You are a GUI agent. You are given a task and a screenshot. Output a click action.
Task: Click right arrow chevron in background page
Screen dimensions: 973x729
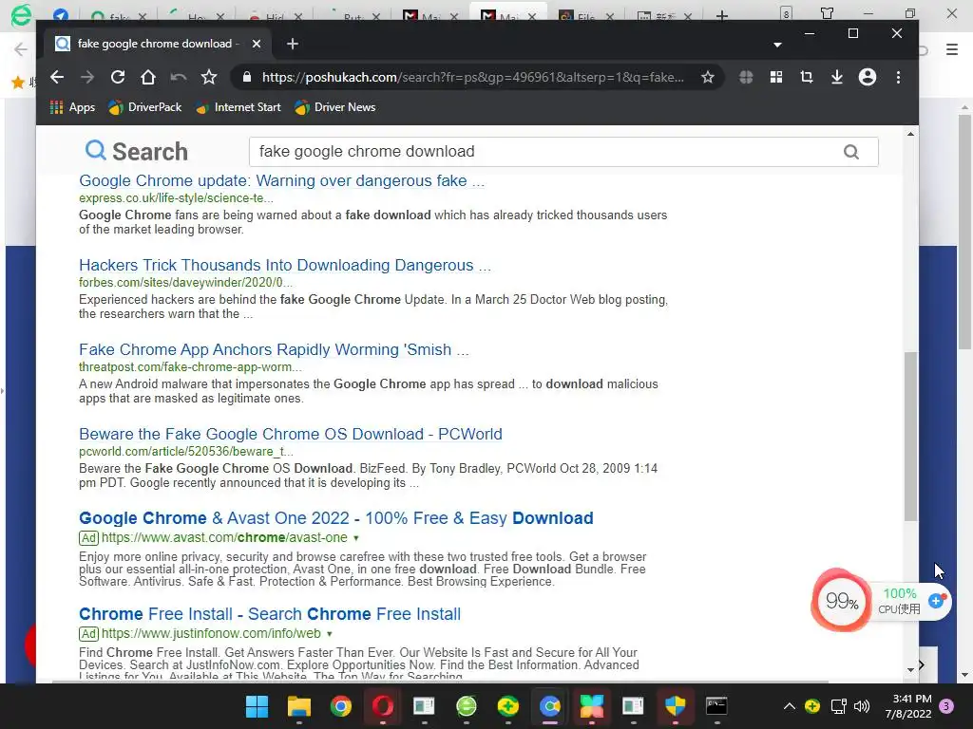pyautogui.click(x=922, y=665)
